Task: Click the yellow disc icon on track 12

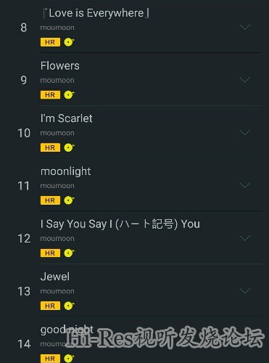Action: click(x=69, y=253)
